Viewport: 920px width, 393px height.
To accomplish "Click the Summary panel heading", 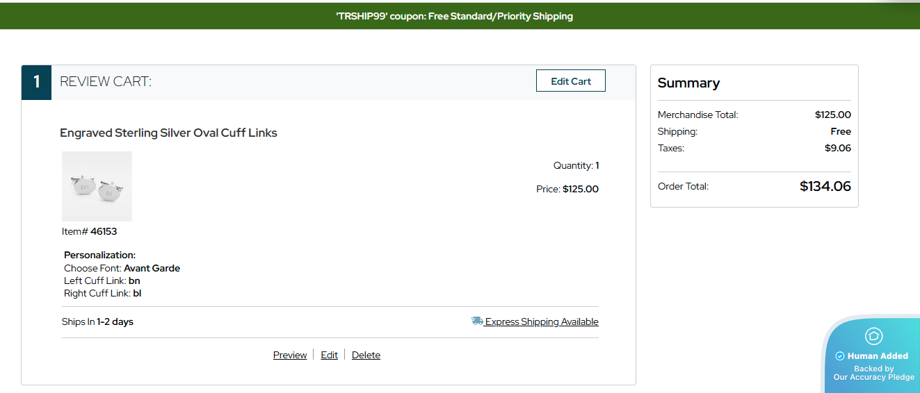I will [x=688, y=83].
